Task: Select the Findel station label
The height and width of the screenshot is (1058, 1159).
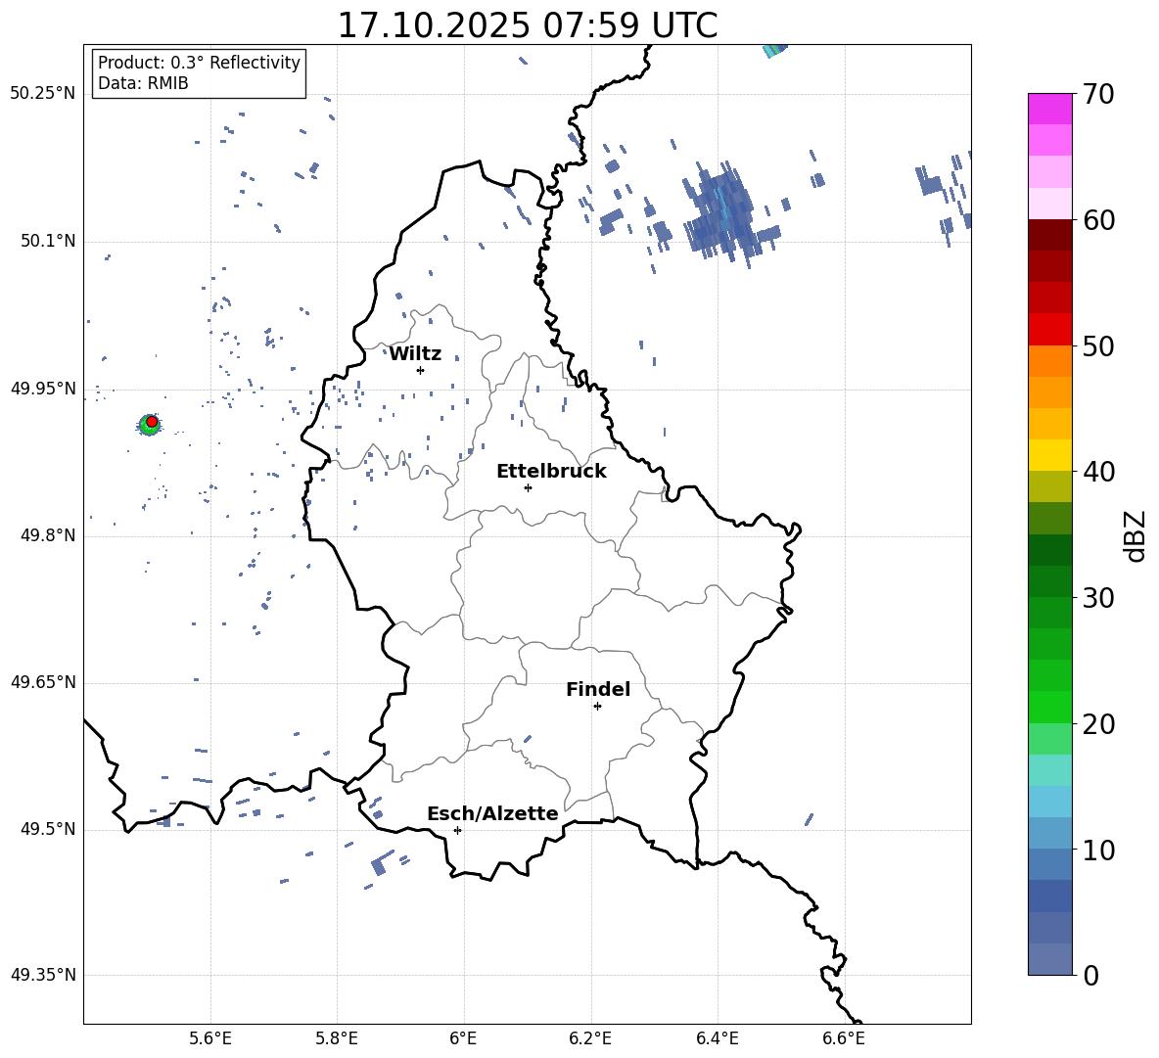Action: tap(598, 689)
